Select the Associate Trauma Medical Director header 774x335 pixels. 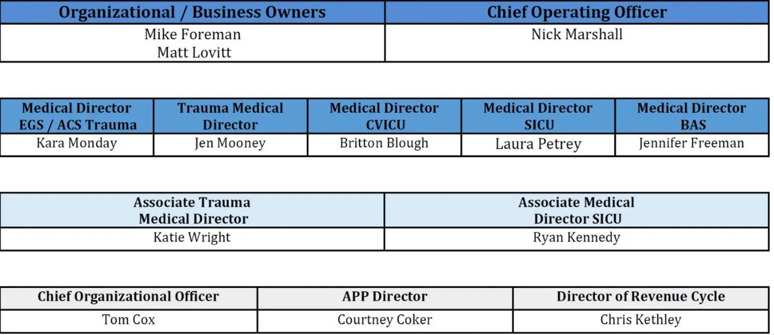(x=192, y=210)
